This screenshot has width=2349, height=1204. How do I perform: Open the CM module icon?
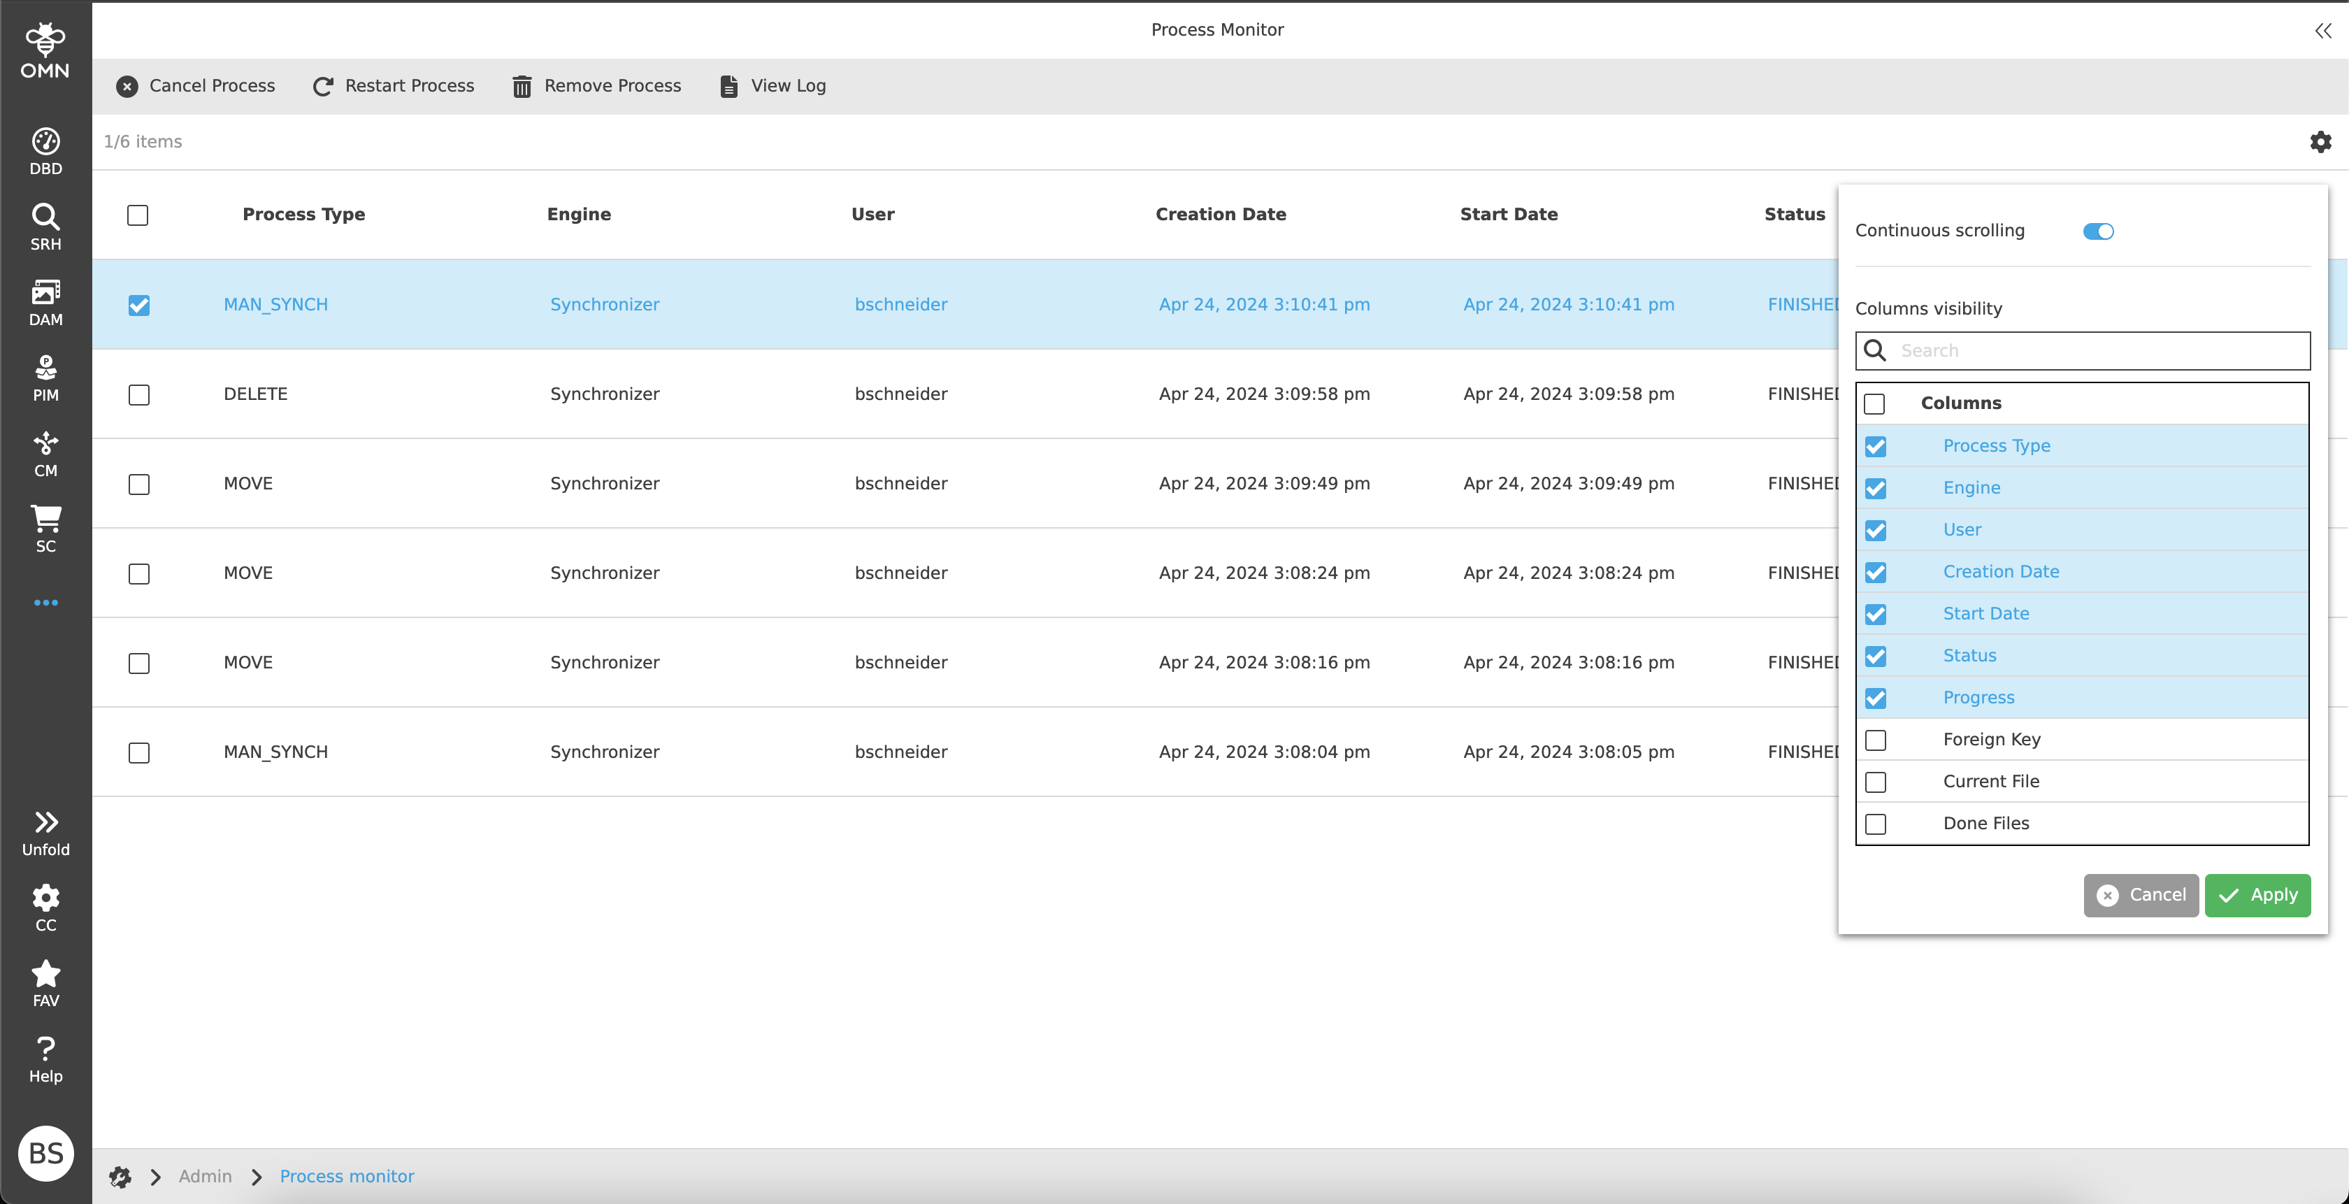[x=45, y=453]
